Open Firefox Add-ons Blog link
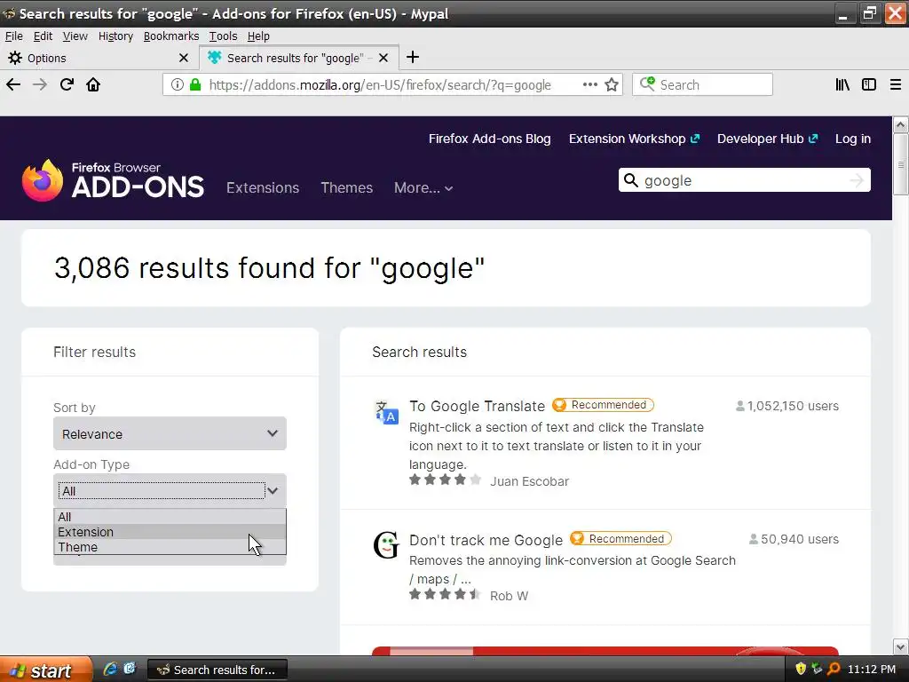Screen dimensions: 909x682 [x=490, y=139]
